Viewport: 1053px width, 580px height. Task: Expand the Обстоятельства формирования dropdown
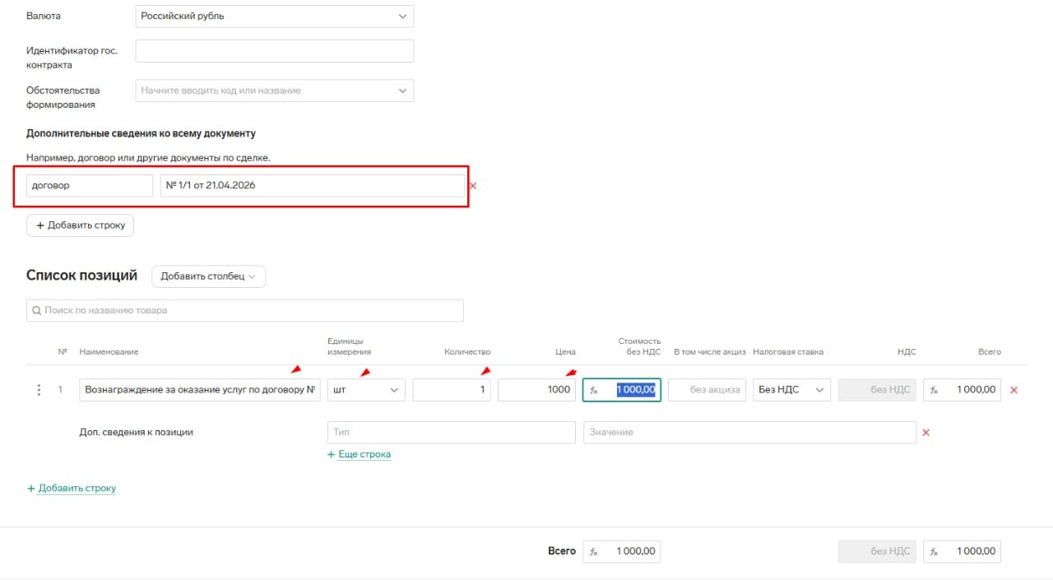pyautogui.click(x=401, y=90)
